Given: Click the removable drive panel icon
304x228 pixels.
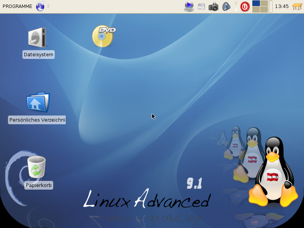Looking at the screenshot, I should point(201,6).
